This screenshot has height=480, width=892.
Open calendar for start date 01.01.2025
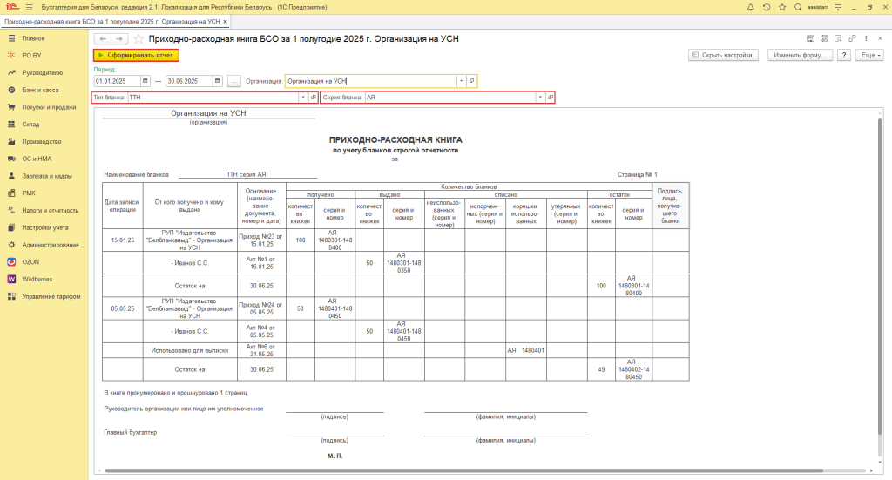tap(145, 81)
